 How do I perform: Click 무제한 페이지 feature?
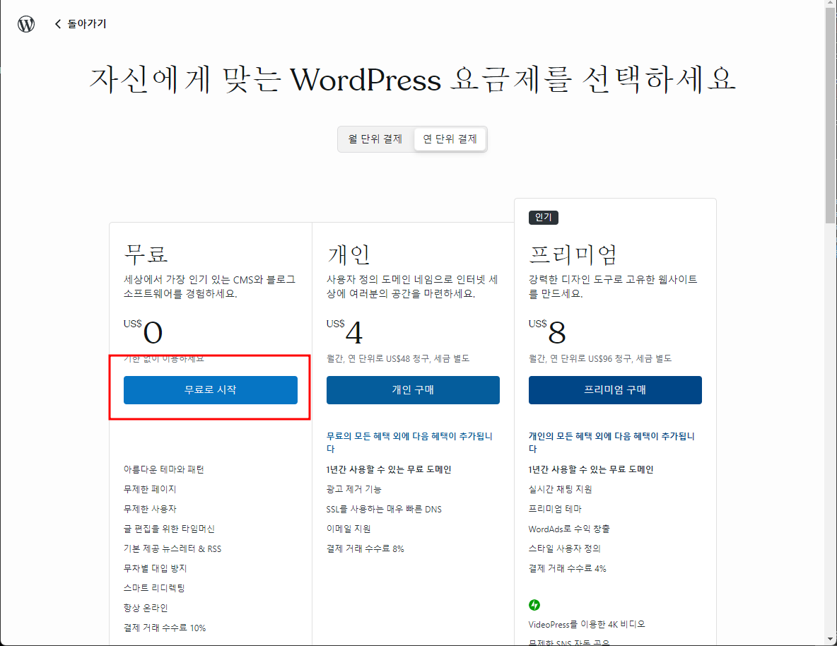(x=150, y=489)
